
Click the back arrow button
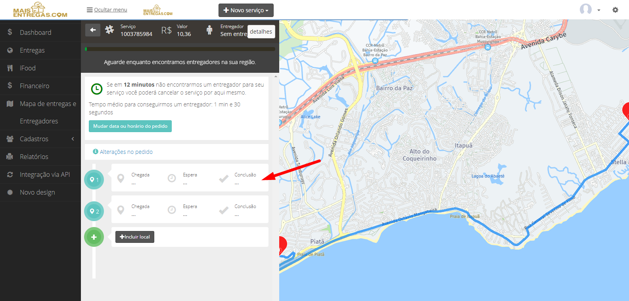point(93,30)
